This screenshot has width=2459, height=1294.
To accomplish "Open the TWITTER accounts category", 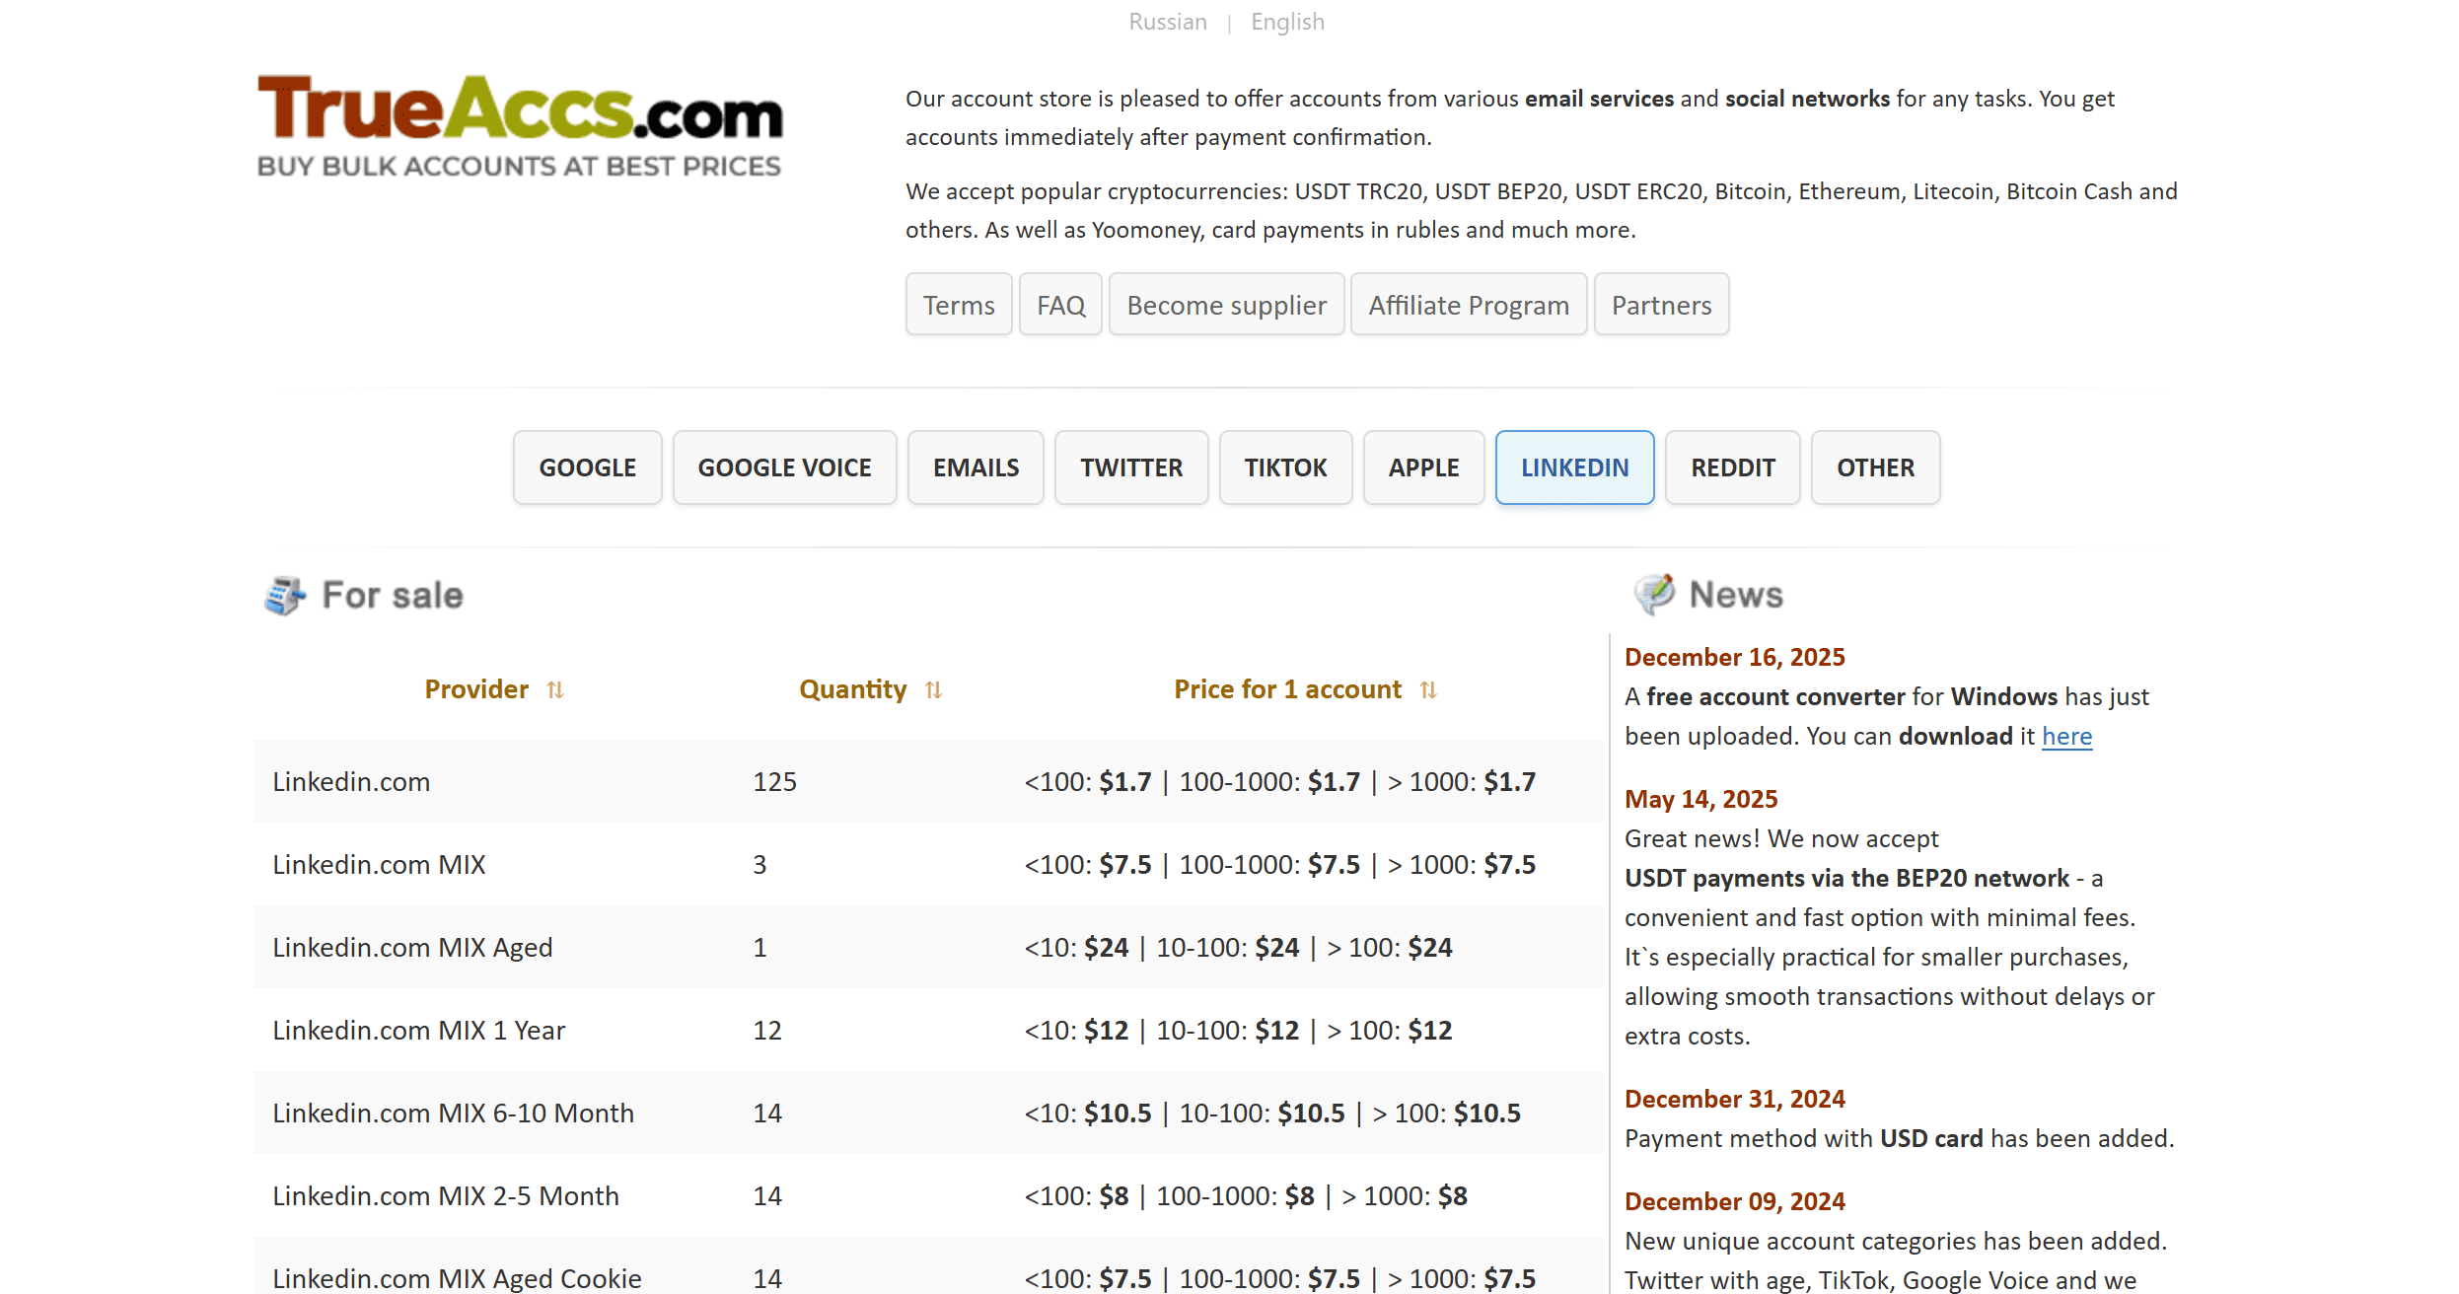I will click(1131, 467).
